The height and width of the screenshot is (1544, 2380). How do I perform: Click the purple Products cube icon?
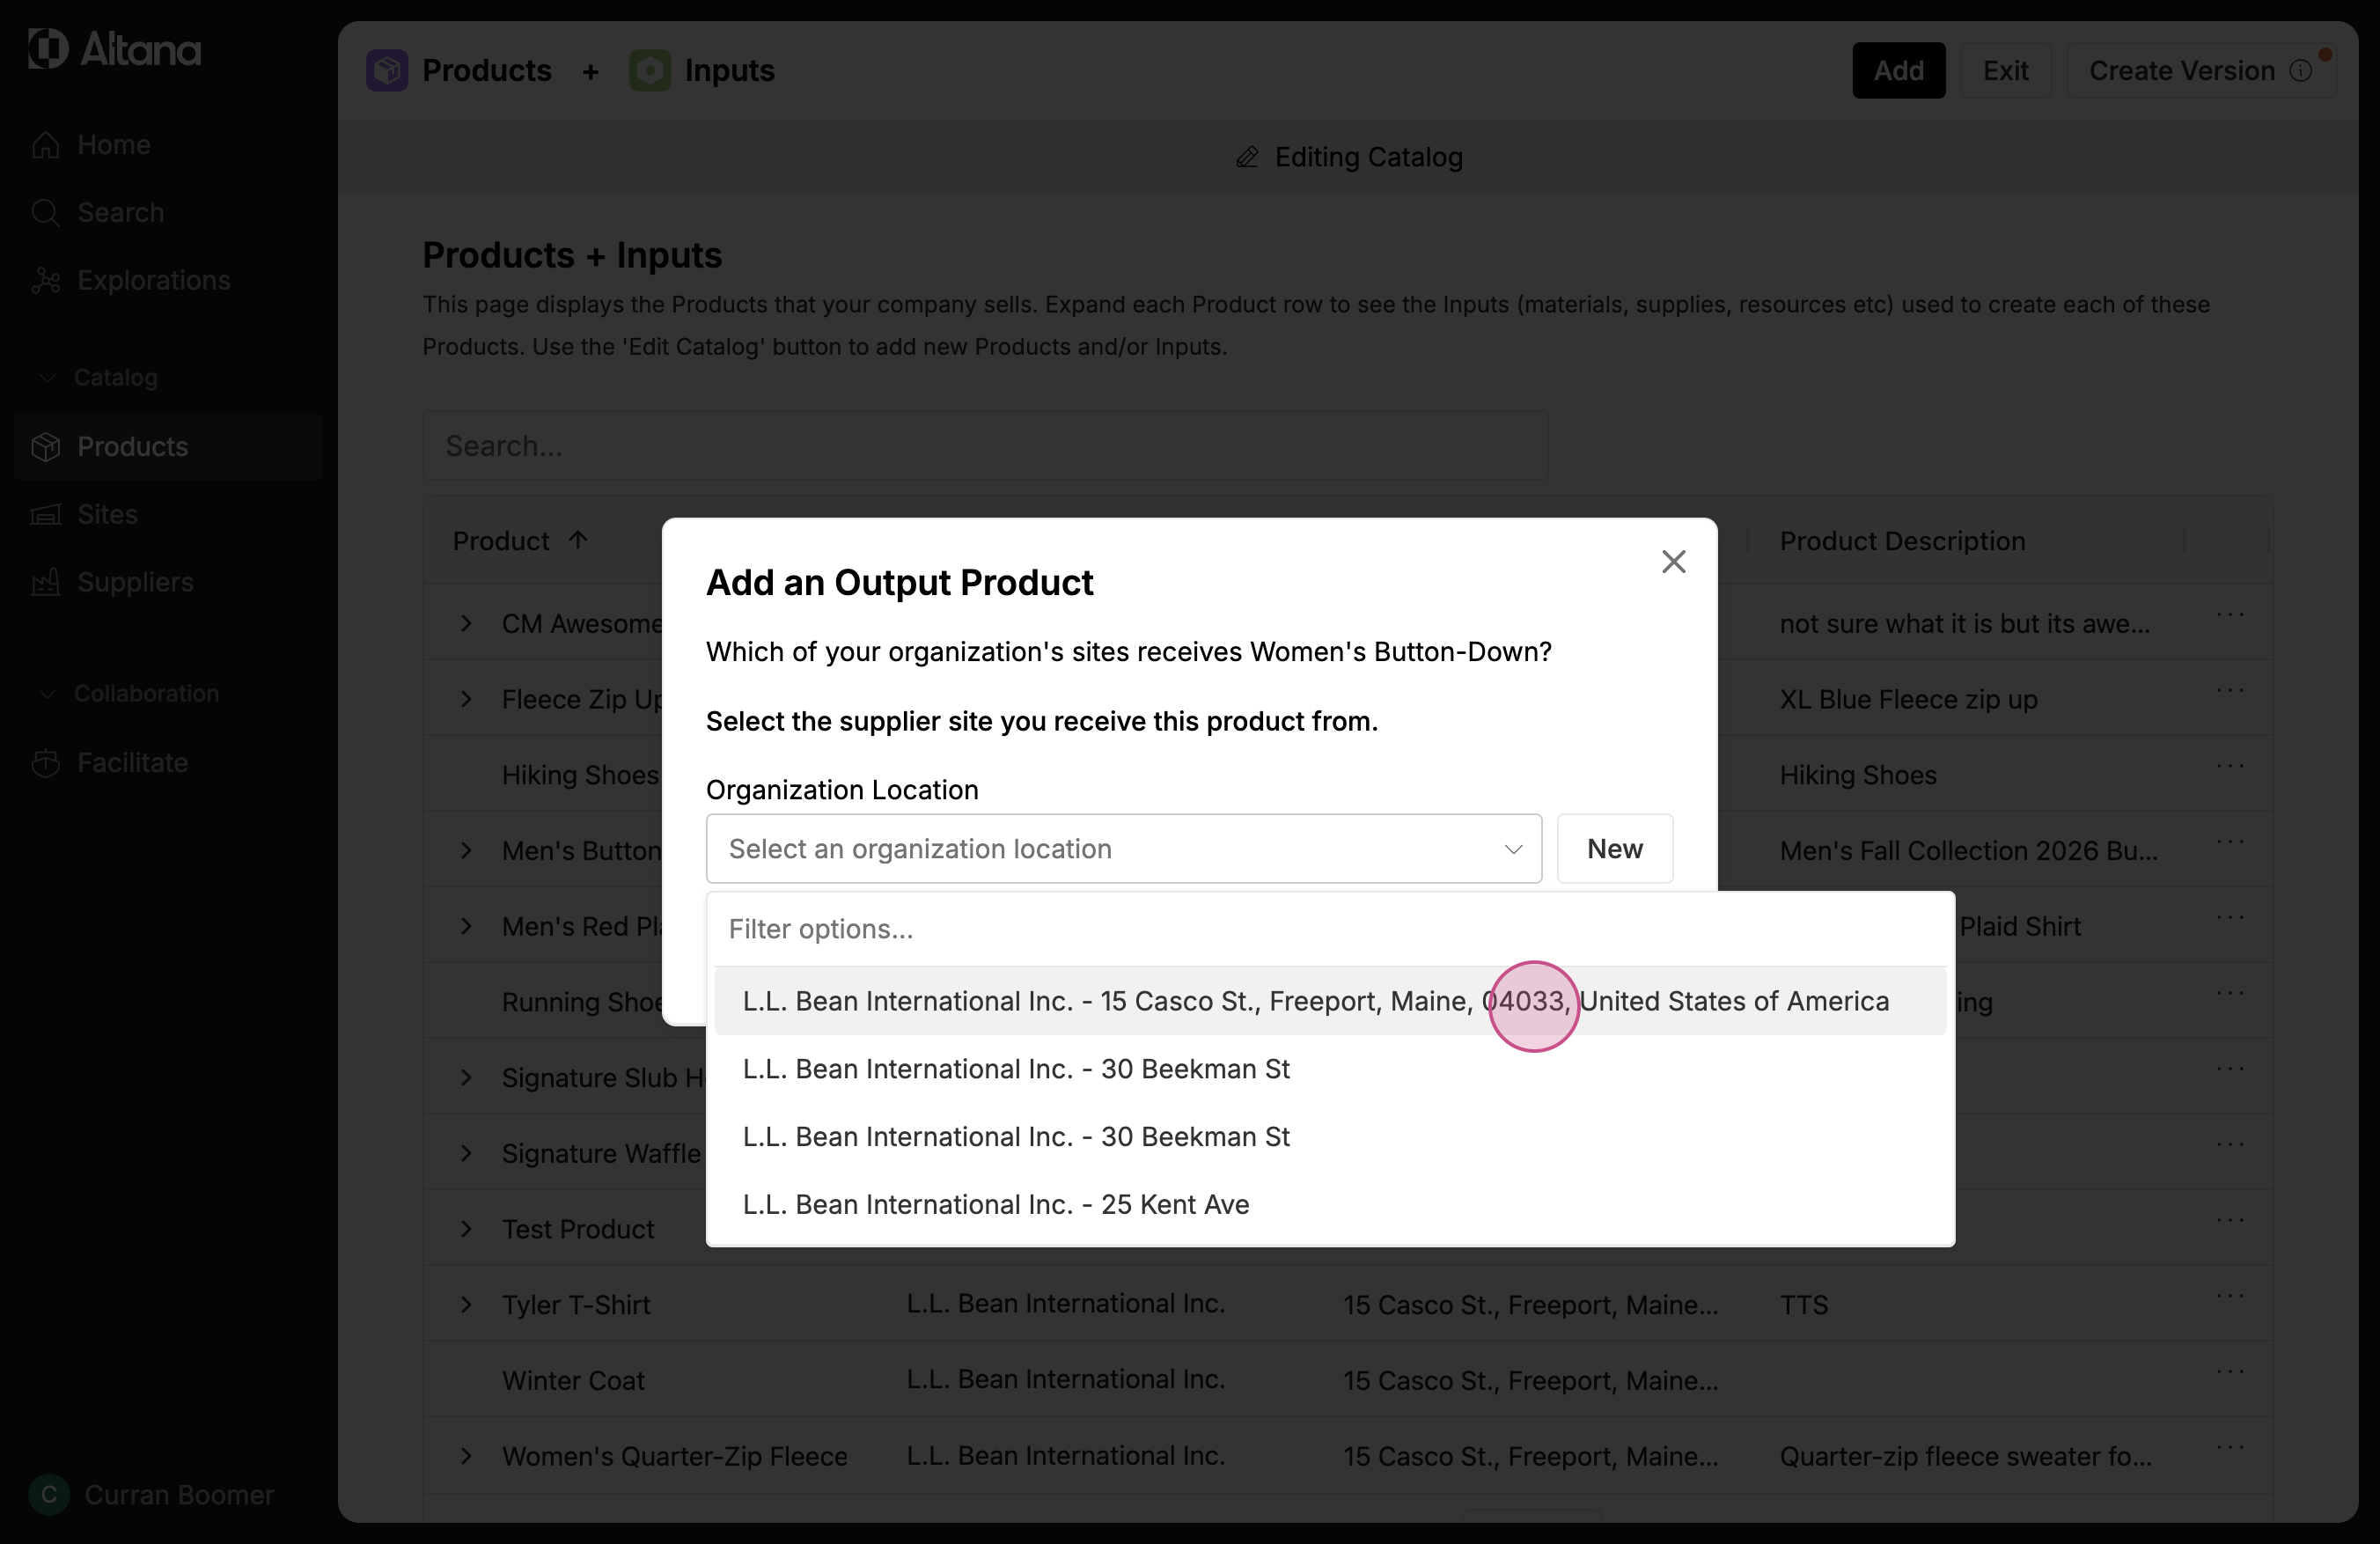pyautogui.click(x=387, y=71)
